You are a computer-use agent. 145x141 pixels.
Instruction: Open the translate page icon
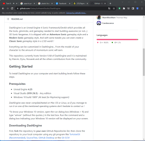(x=109, y=8)
